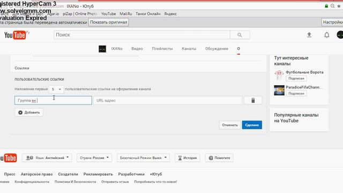Click the hourglass История button
343x193 pixels.
tap(187, 158)
